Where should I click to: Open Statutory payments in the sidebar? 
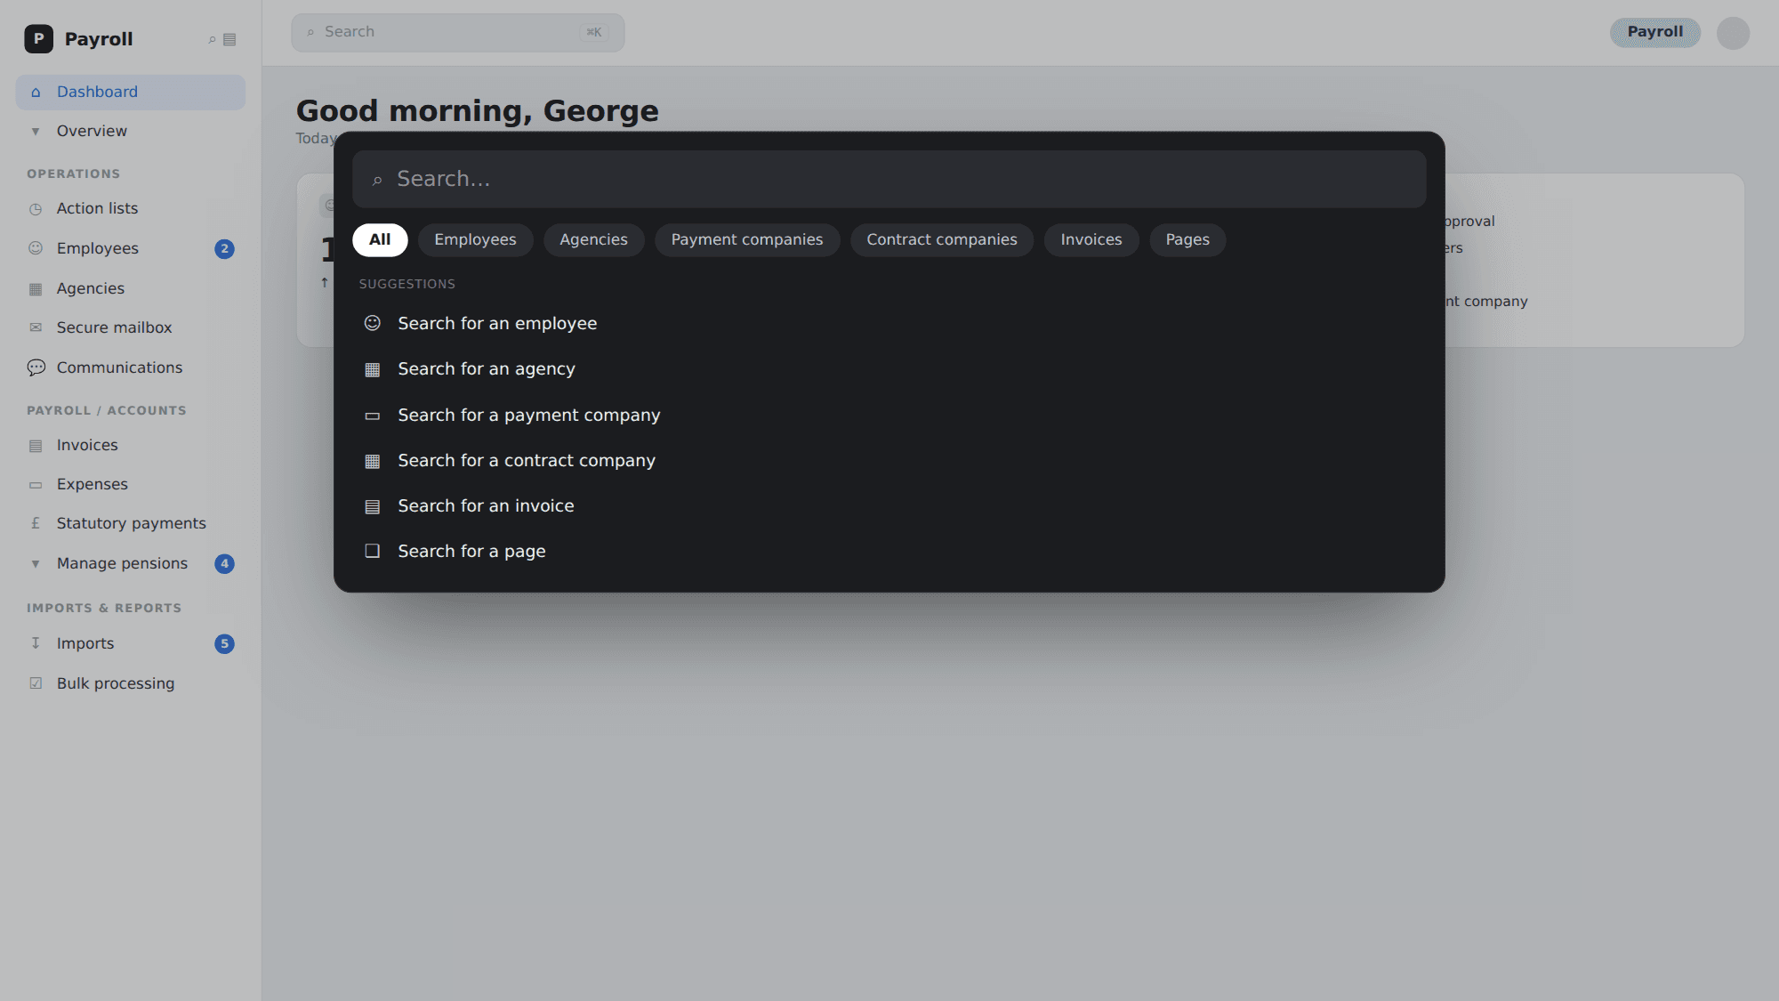tap(131, 523)
